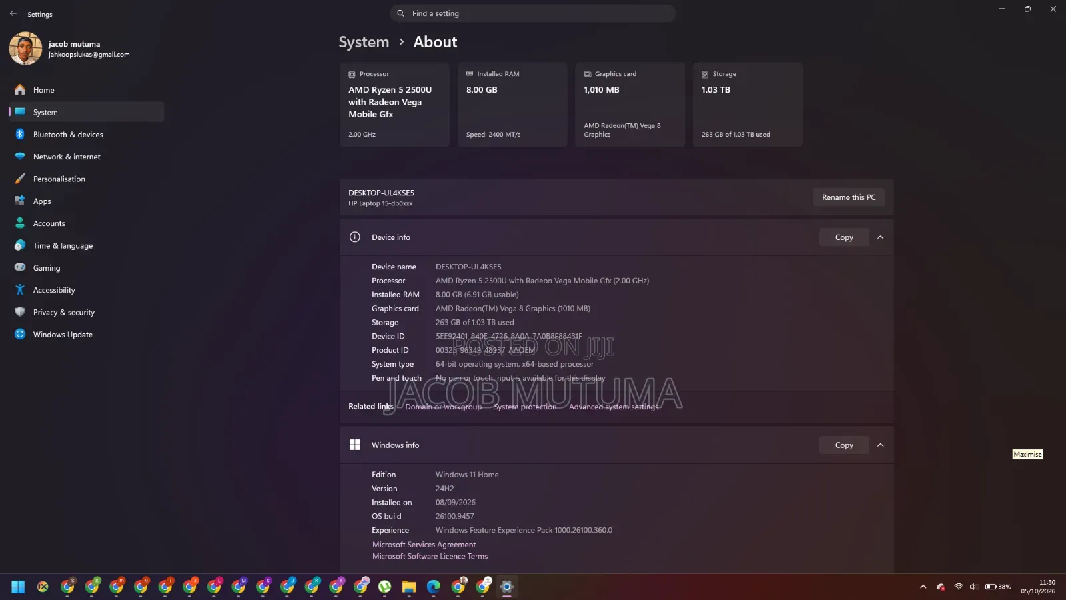Viewport: 1066px width, 600px height.
Task: Select System in the sidebar
Action: (87, 112)
